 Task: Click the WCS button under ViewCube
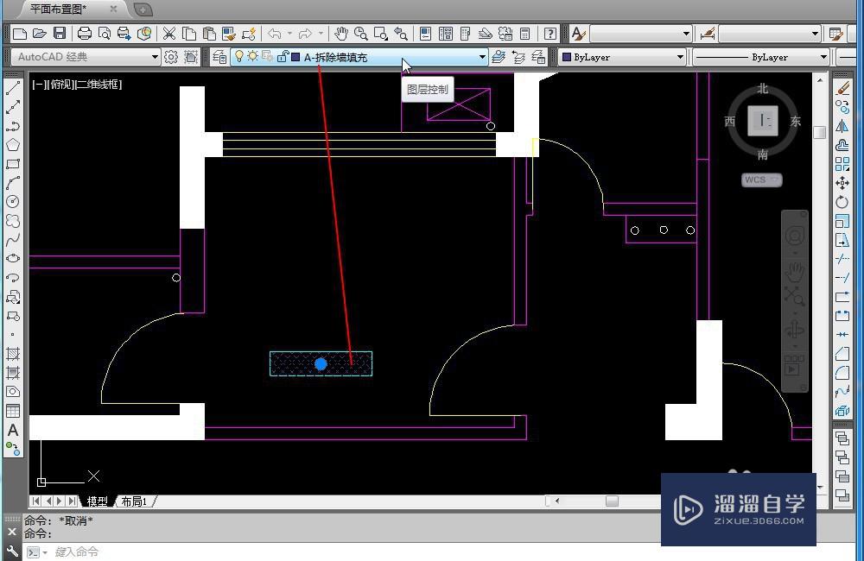pos(761,180)
